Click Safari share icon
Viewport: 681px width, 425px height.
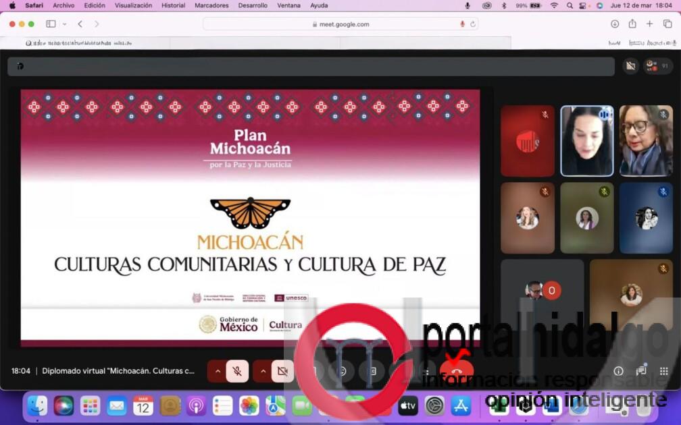[x=632, y=24]
